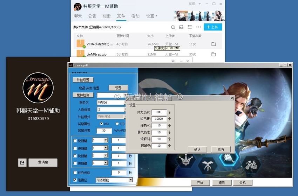Open the 人物选择 character dropdown
The height and width of the screenshot is (196, 298).
(111, 110)
